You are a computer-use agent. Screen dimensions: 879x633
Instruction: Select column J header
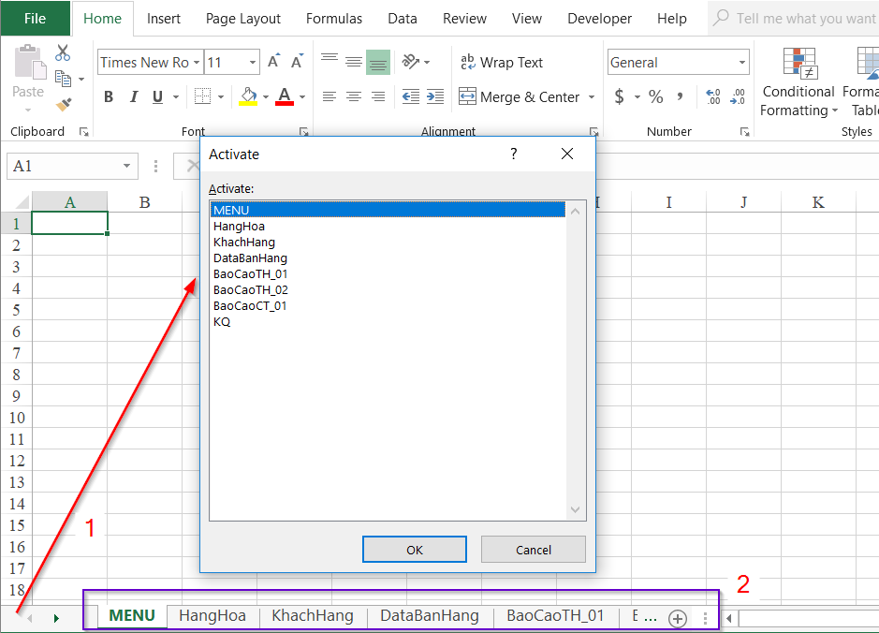(743, 202)
